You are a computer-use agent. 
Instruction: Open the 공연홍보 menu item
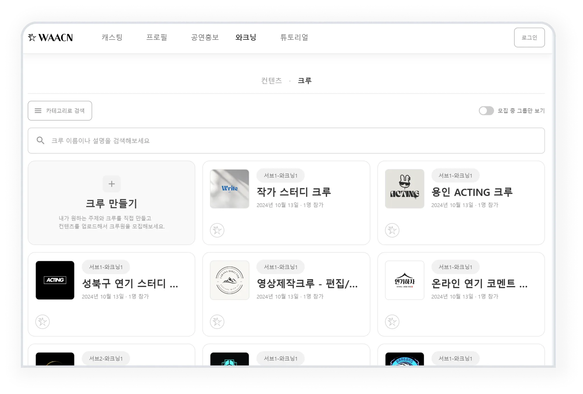click(205, 38)
